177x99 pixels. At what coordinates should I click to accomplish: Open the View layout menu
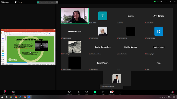[160, 2]
